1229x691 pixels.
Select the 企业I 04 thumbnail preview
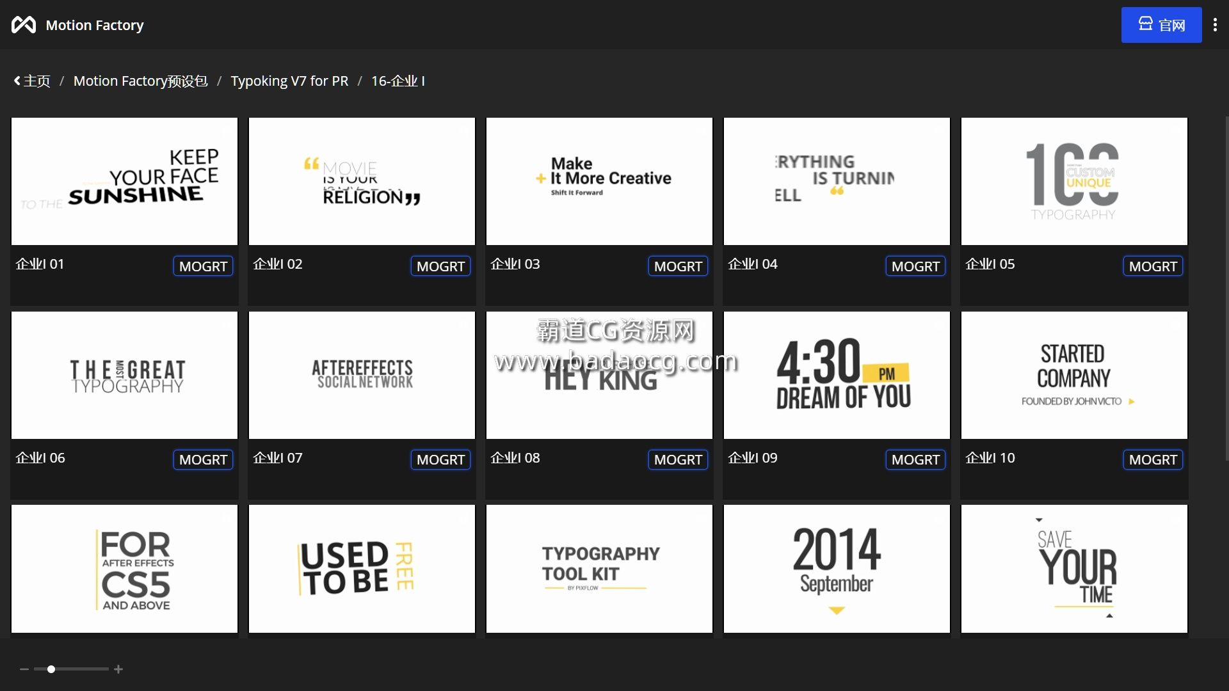coord(837,181)
